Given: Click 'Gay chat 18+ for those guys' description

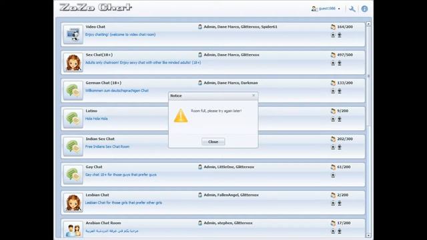Looking at the screenshot, I should click(x=121, y=175).
